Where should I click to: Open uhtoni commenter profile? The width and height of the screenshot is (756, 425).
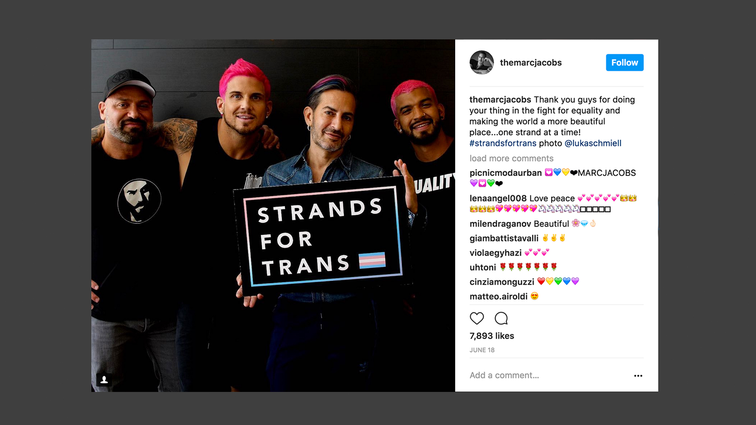[x=483, y=268]
